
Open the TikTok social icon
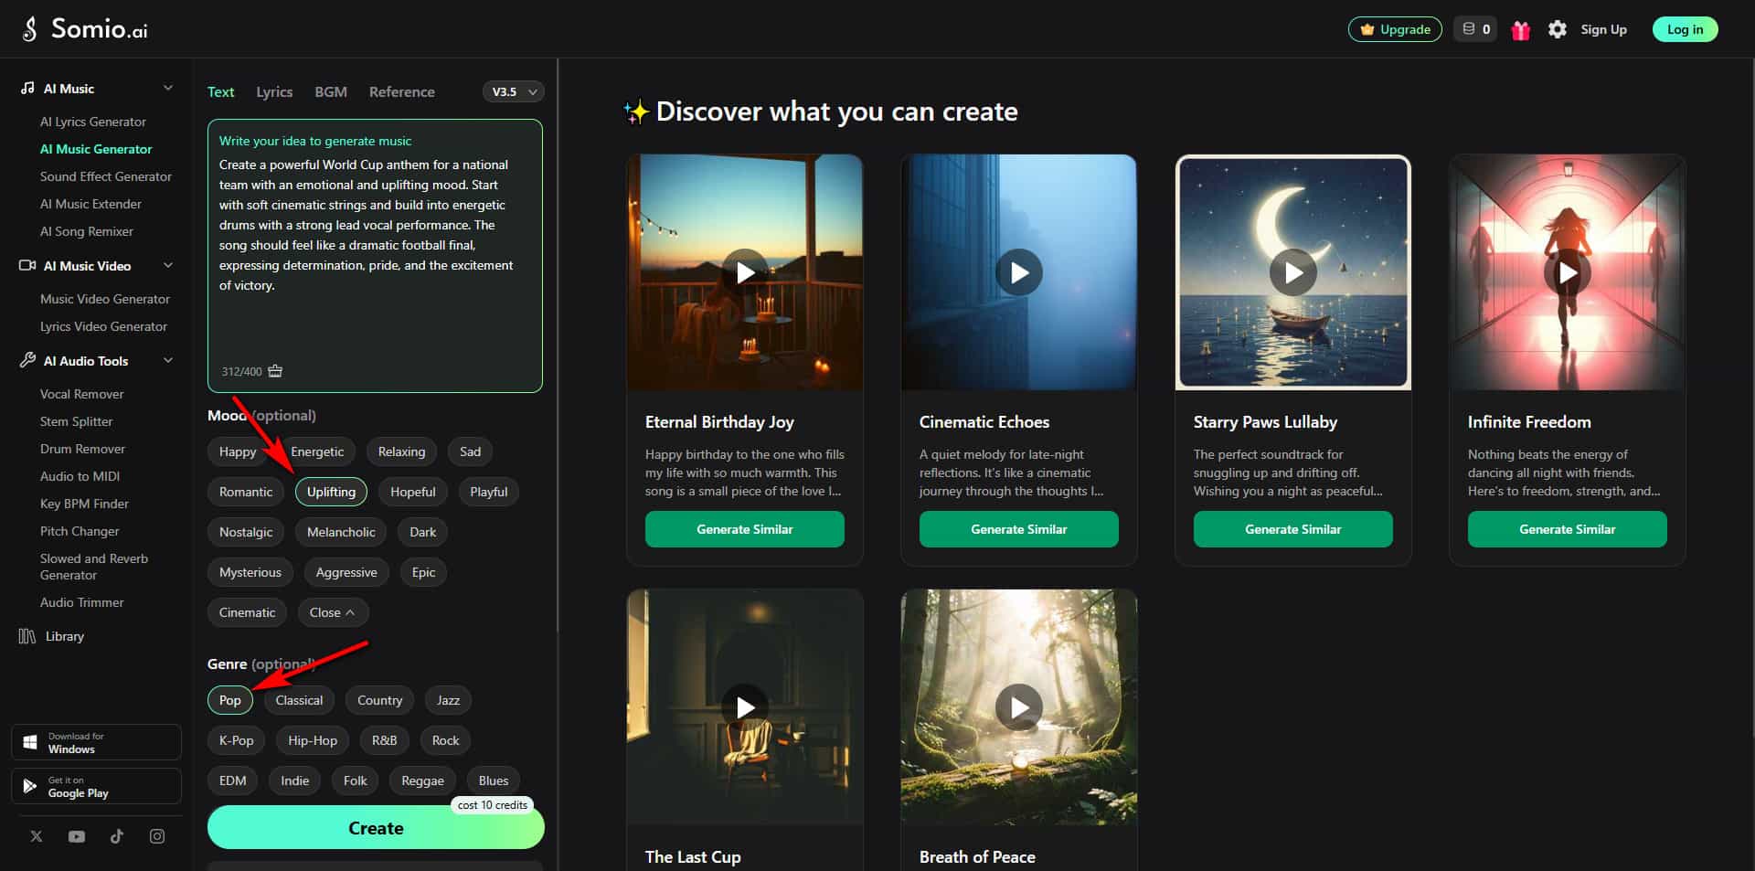pyautogui.click(x=117, y=836)
